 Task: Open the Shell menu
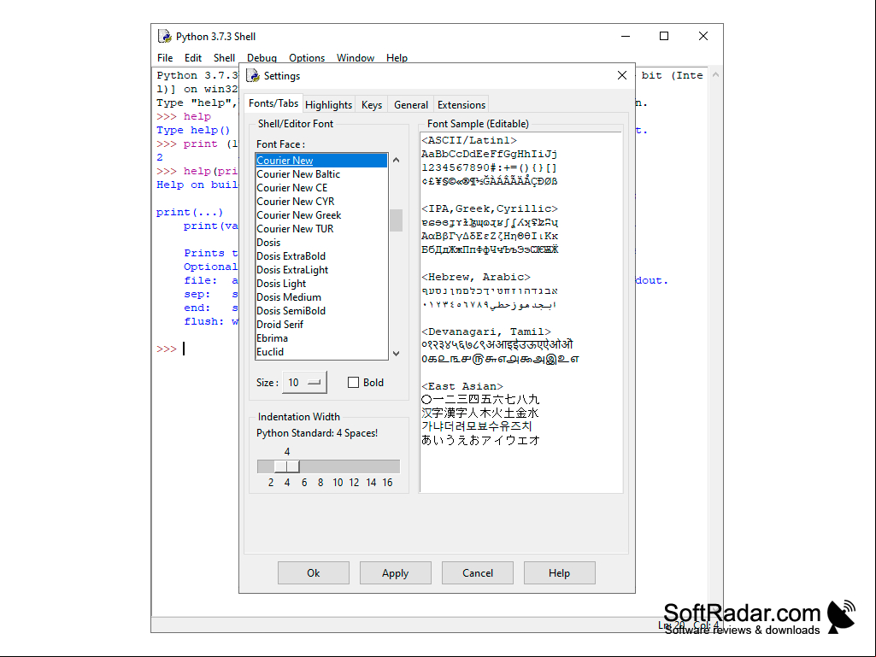224,57
